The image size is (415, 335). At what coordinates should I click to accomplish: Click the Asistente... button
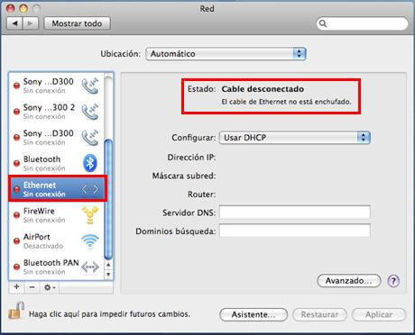(254, 314)
